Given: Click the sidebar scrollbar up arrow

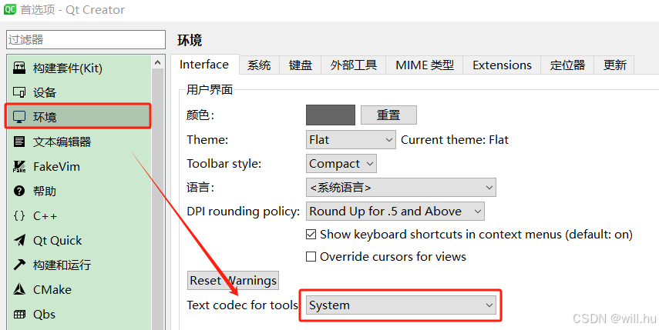Looking at the screenshot, I should point(157,62).
